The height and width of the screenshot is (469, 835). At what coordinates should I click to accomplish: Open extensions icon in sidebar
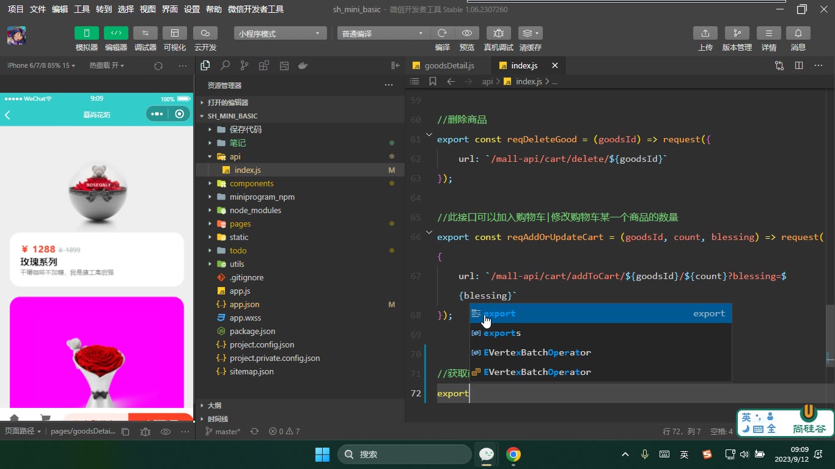point(264,65)
